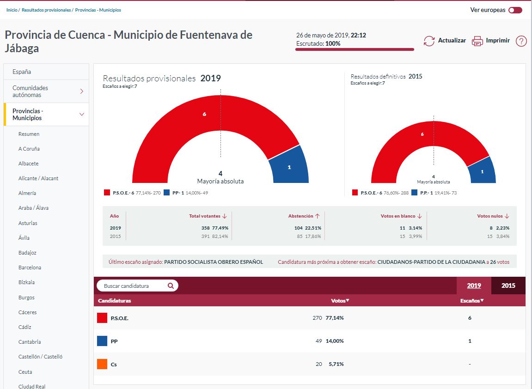The image size is (532, 389).
Task: Click the Votos nulos arrow icon
Action: (x=507, y=216)
